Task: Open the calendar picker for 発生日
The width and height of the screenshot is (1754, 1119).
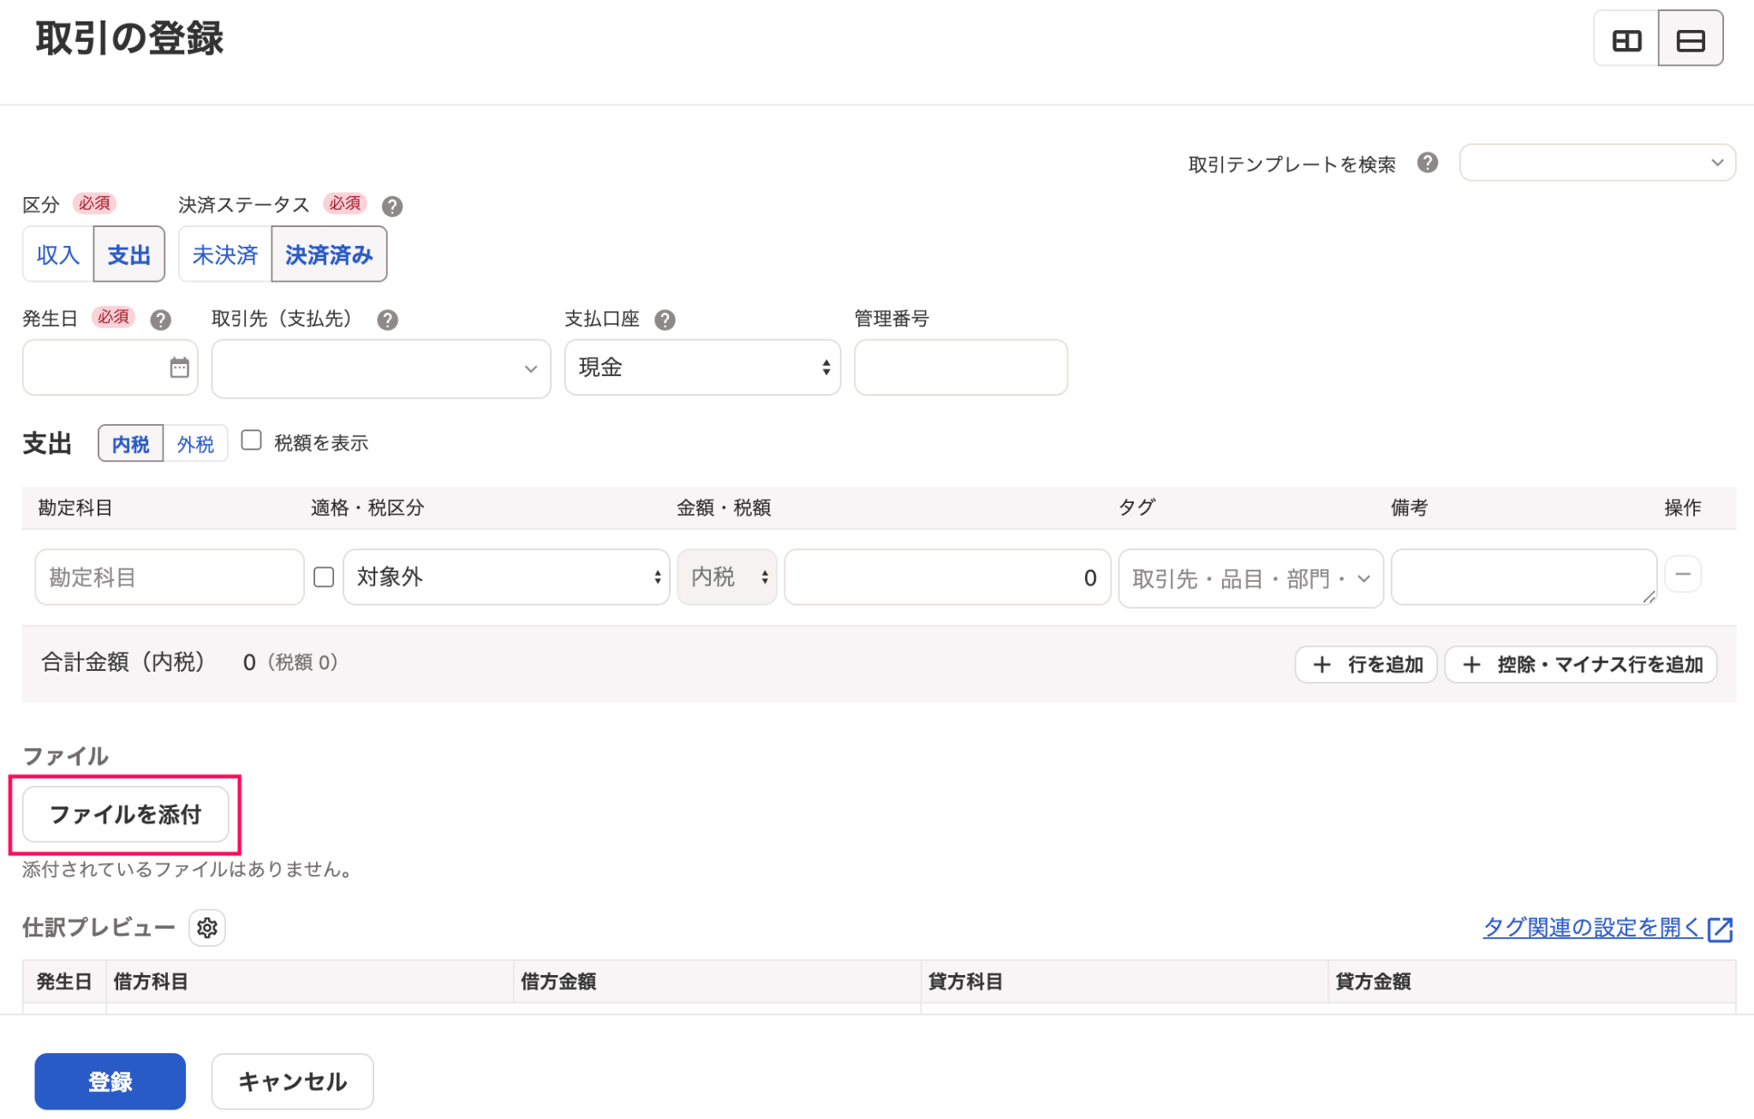Action: [x=179, y=368]
